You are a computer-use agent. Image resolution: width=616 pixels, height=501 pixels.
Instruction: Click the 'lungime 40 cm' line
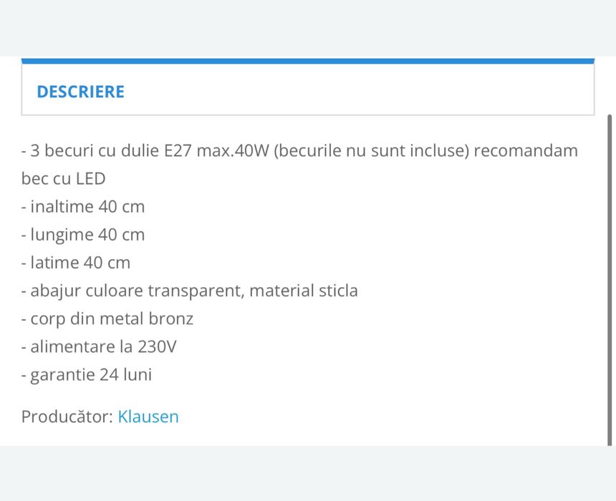pyautogui.click(x=87, y=235)
